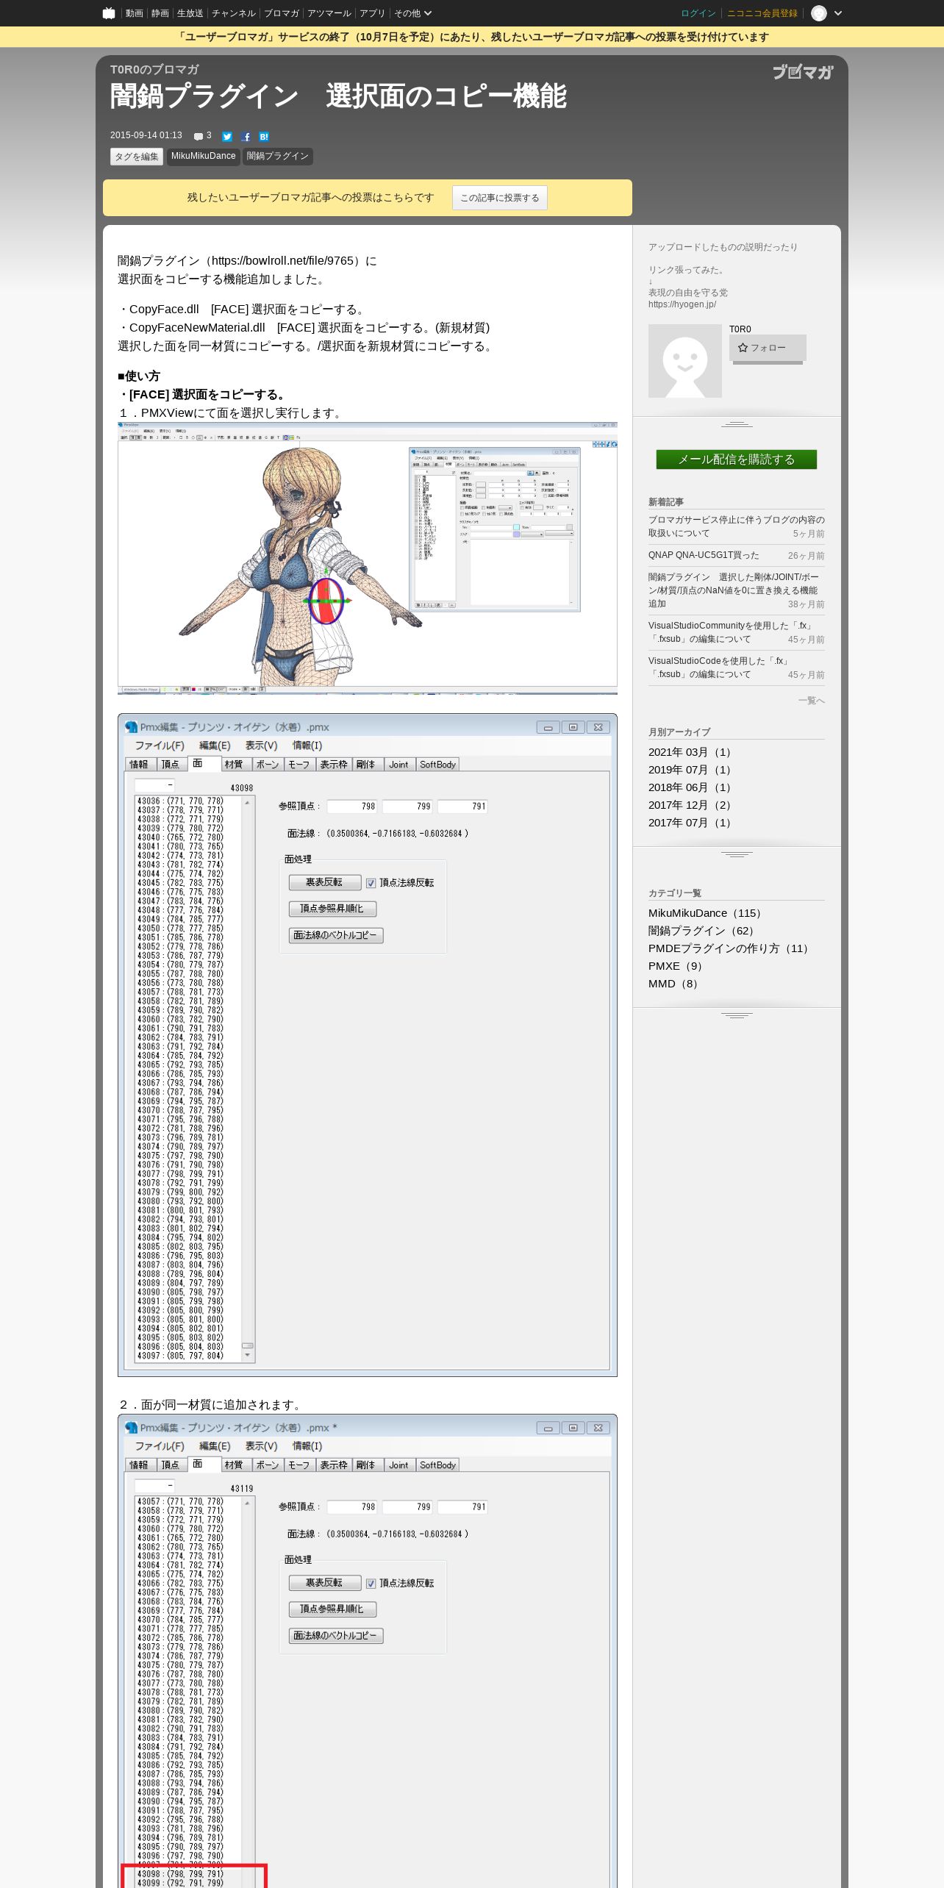Click the niconico TV logo icon
944x1888 pixels.
109,13
